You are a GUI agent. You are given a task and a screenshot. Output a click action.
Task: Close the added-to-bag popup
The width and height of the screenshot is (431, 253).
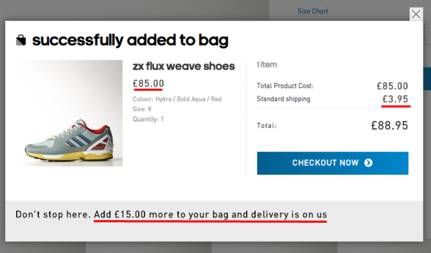click(416, 14)
